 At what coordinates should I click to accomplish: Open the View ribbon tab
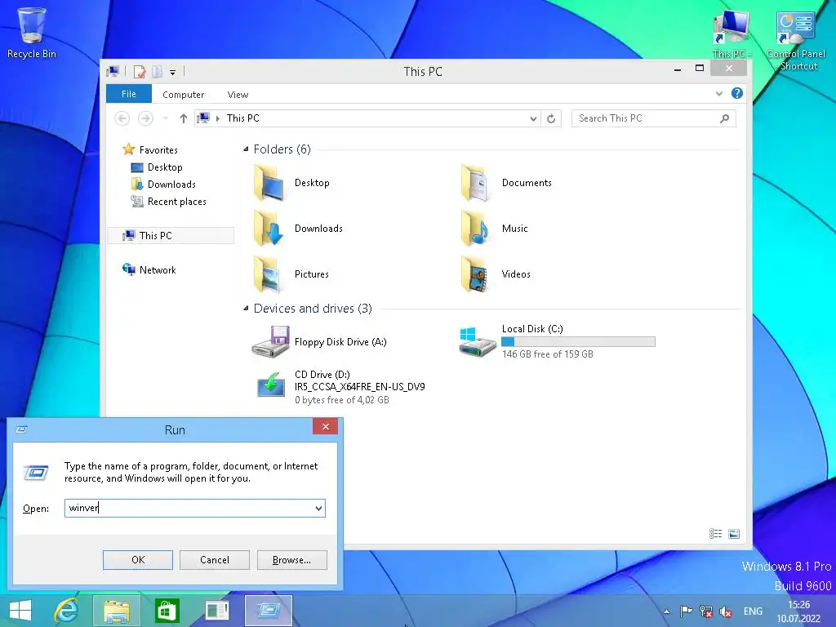click(238, 95)
